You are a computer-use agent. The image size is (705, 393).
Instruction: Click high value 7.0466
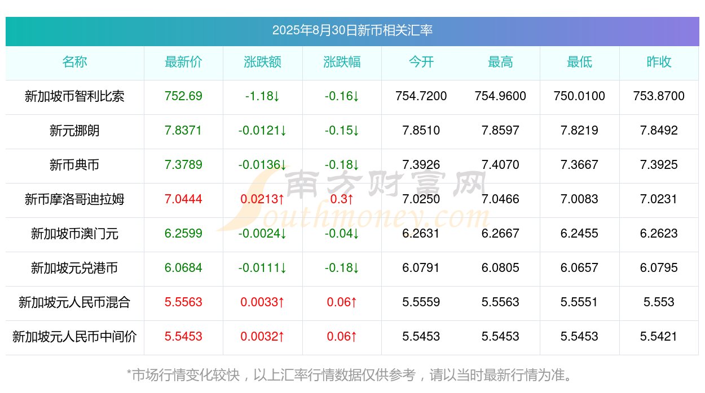point(500,199)
